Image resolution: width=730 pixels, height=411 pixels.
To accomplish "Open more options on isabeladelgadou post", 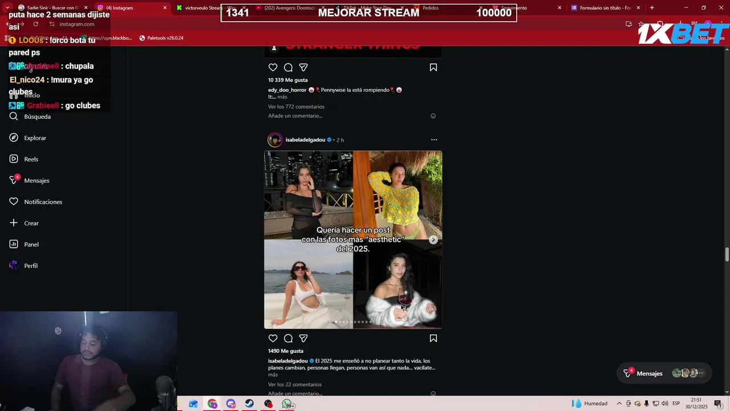I will point(434,140).
